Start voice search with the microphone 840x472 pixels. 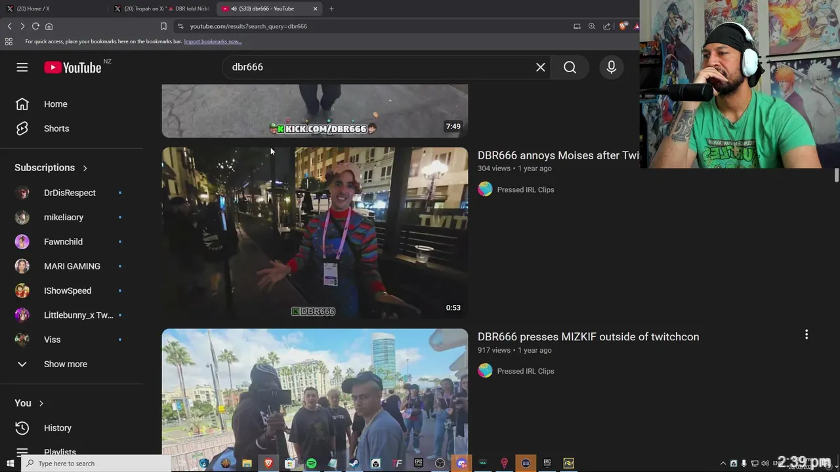point(612,68)
